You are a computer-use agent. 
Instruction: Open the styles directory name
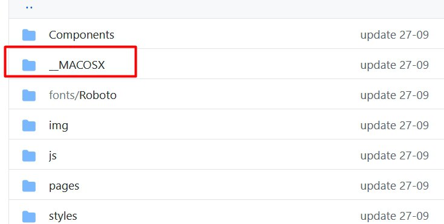(63, 216)
